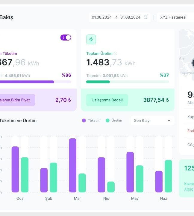The image size is (194, 216).
Task: Click the Toplam Üretim heading
Action: click(x=99, y=53)
